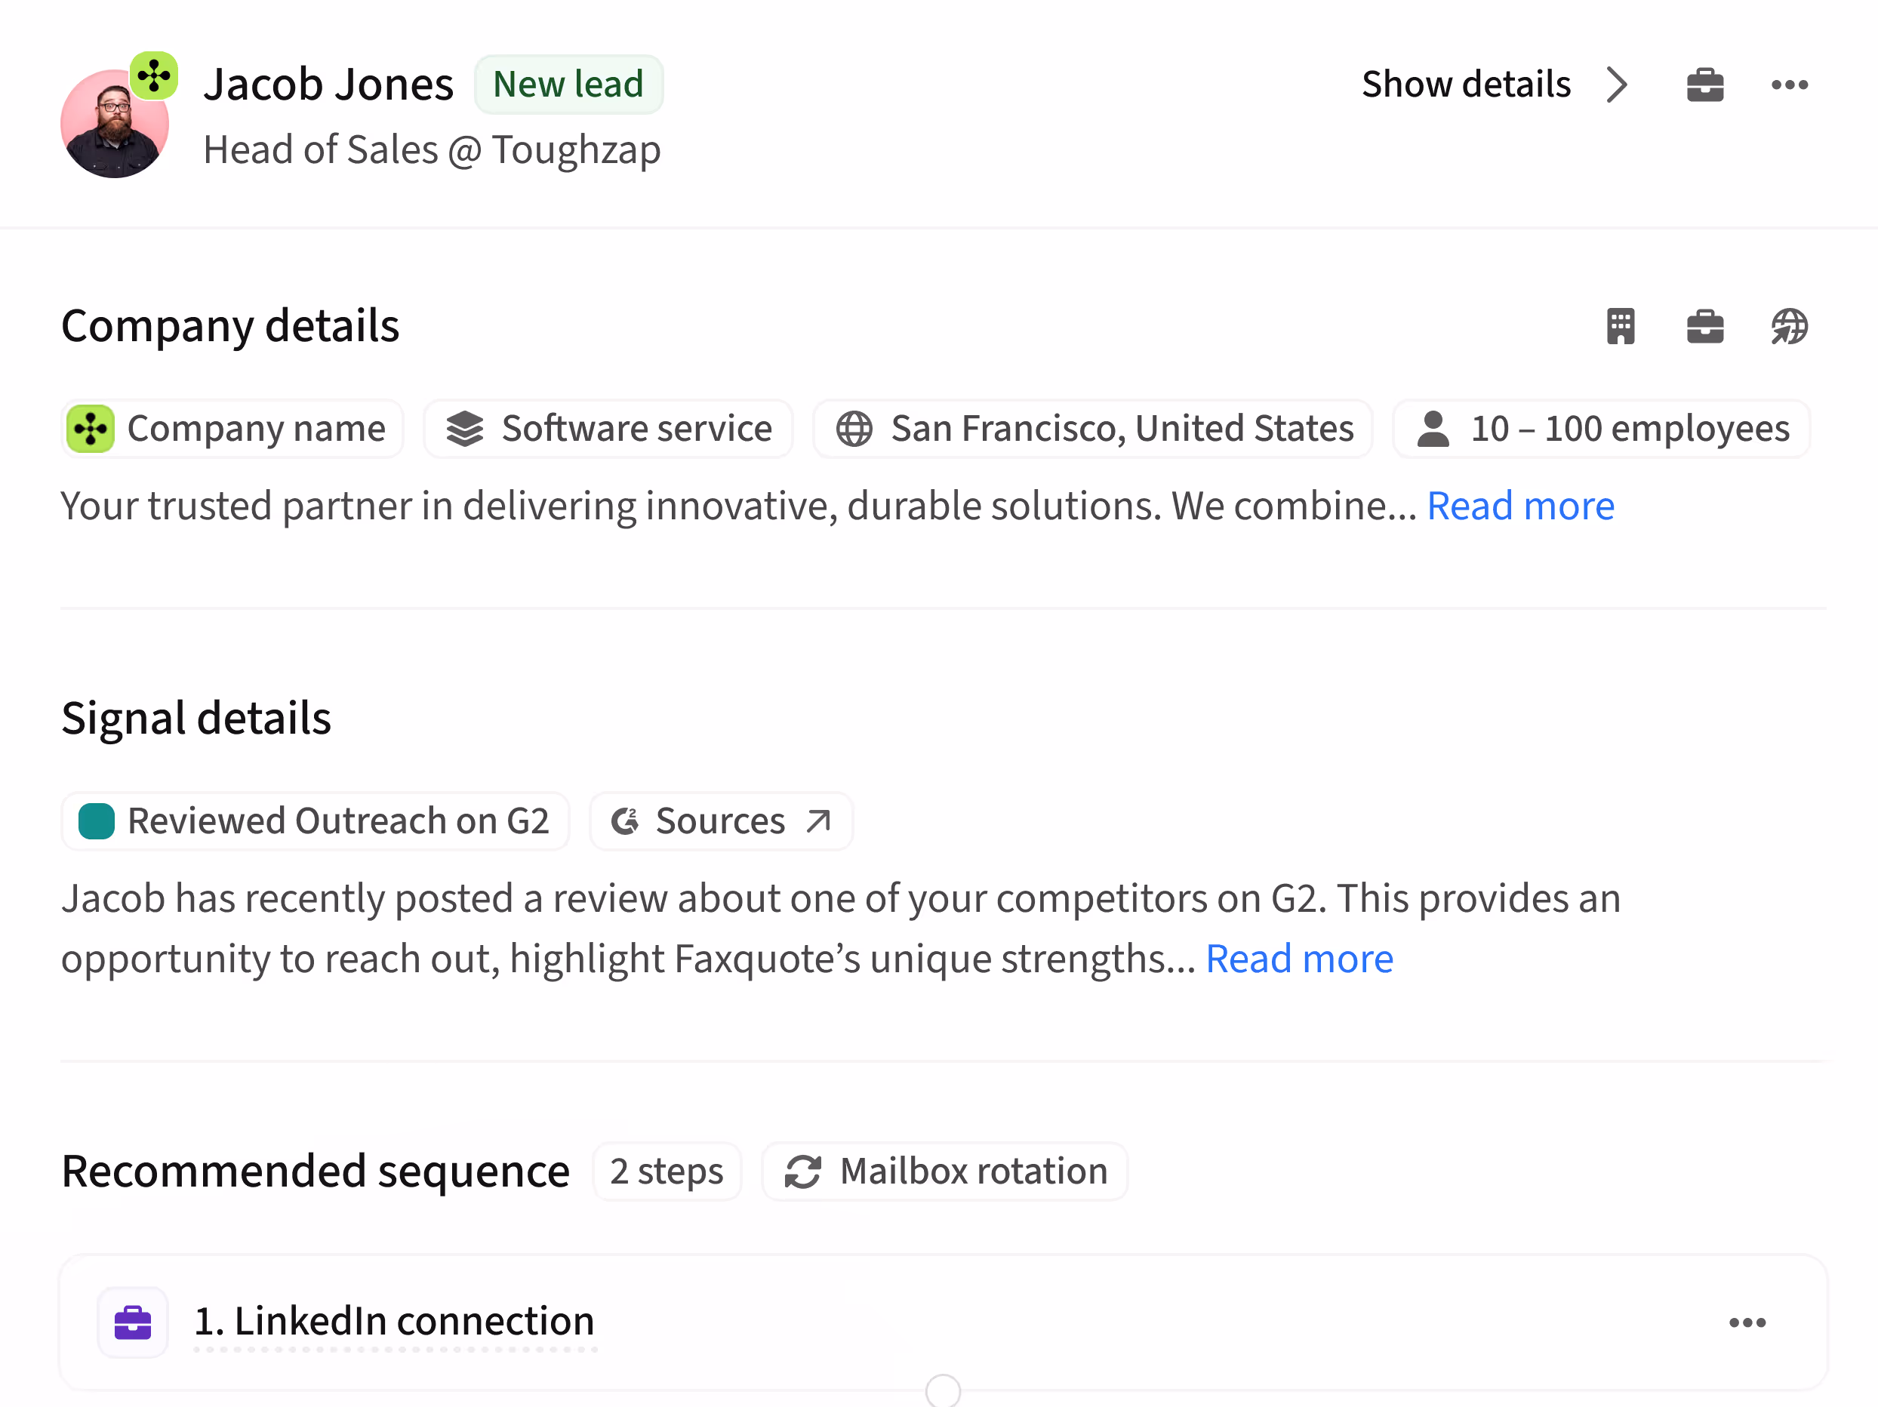Click the Show details button

pyautogui.click(x=1466, y=83)
